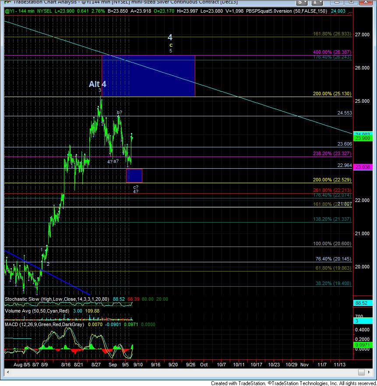Image resolution: width=377 pixels, height=386 pixels.
Task: Click the '24.553' level label
Action: click(x=345, y=113)
